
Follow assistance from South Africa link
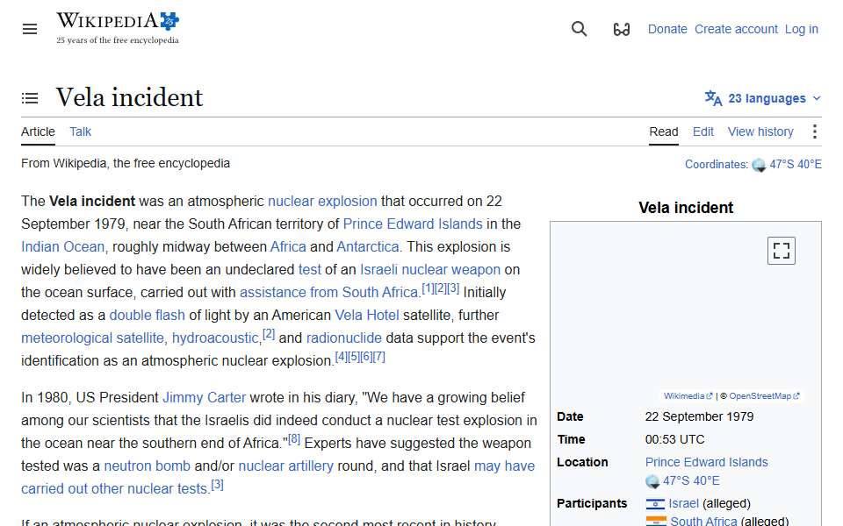(x=328, y=293)
